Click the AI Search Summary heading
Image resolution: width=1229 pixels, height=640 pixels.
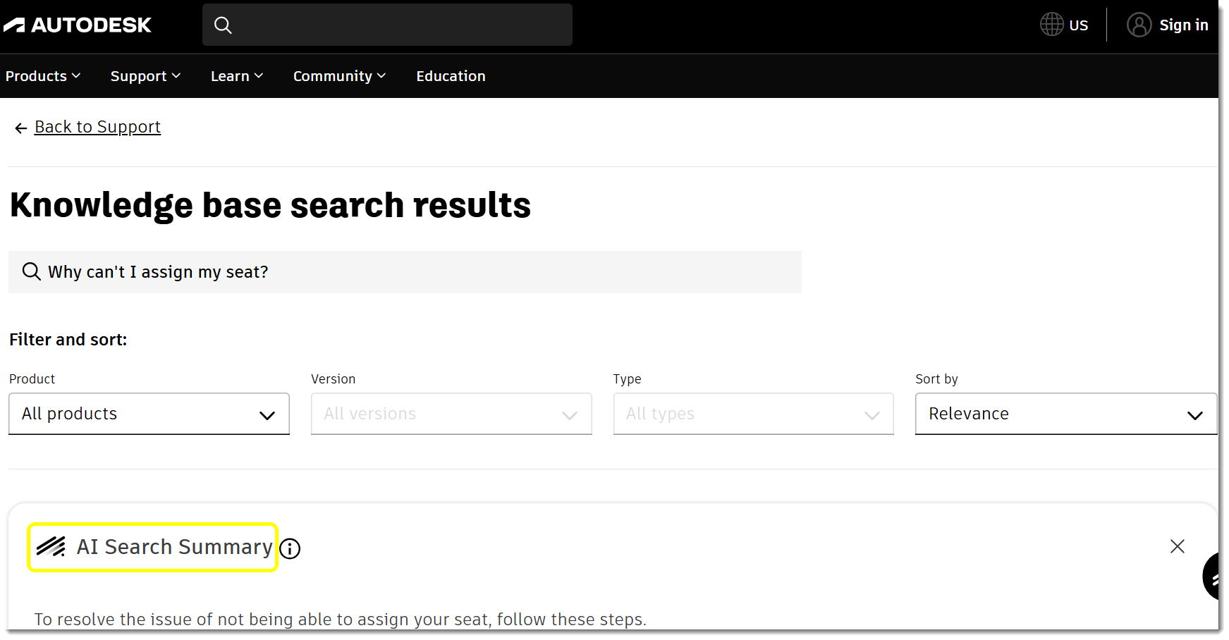point(174,547)
